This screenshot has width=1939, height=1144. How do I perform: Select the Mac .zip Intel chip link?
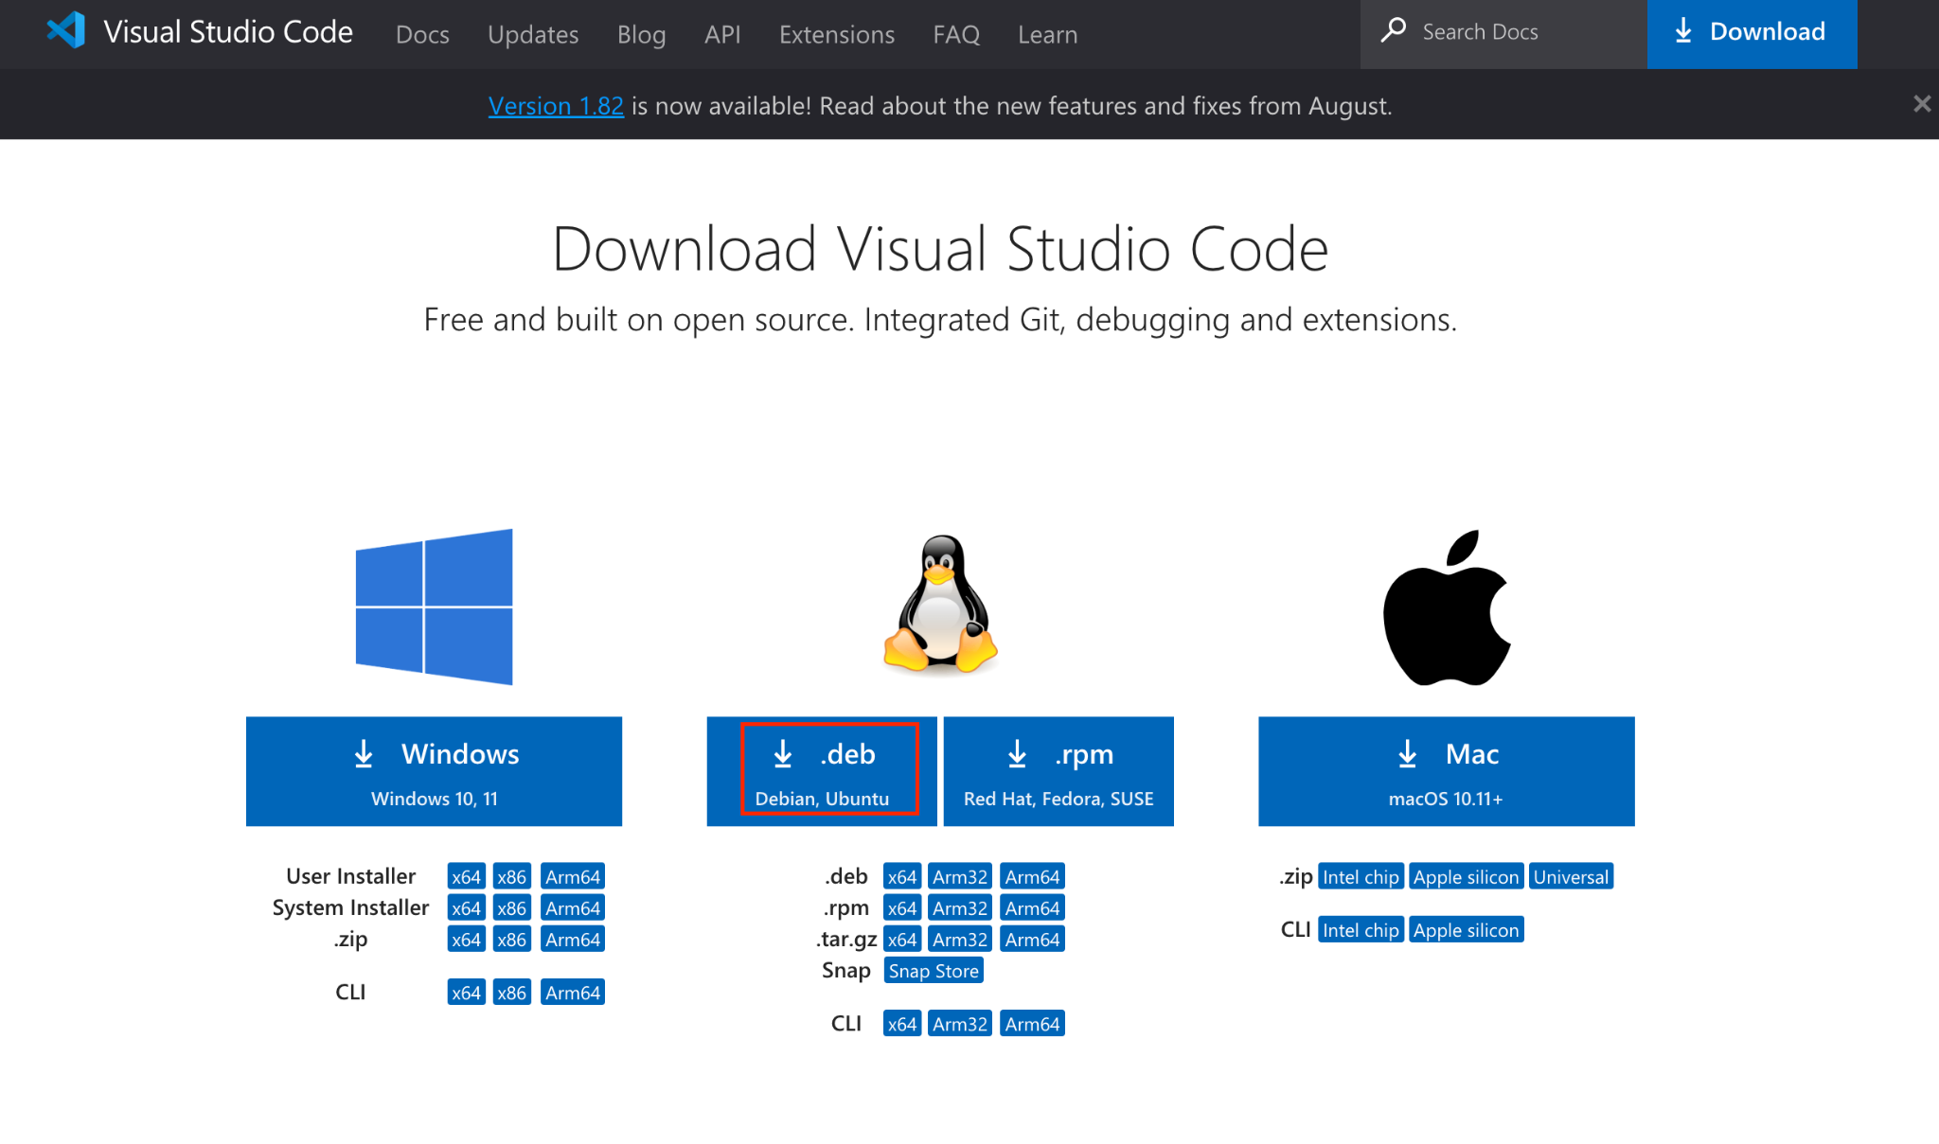(1361, 876)
